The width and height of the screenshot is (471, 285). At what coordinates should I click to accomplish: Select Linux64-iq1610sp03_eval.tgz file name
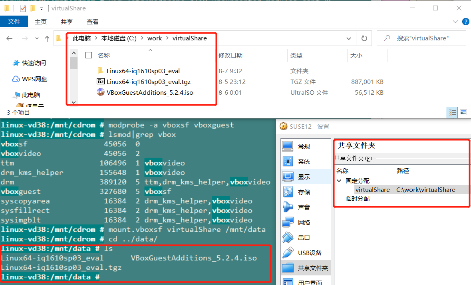point(148,82)
